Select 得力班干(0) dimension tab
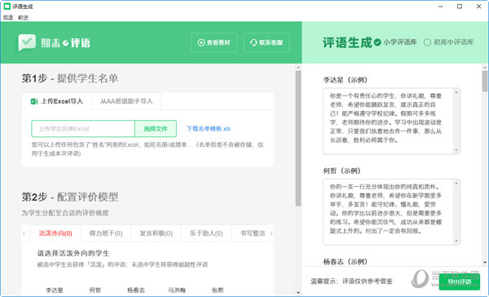The image size is (489, 297). (x=106, y=233)
